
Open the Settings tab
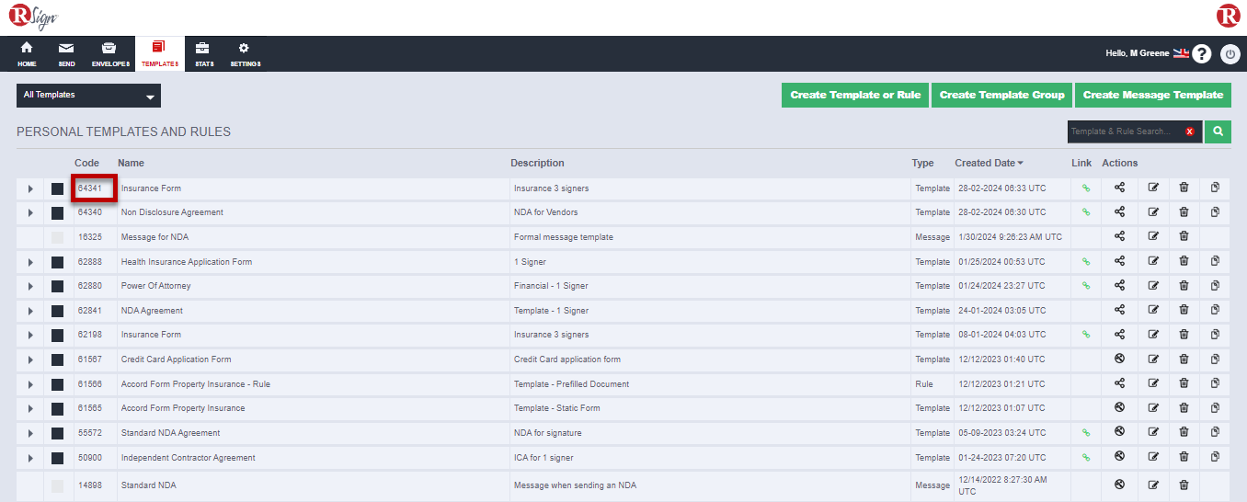coord(245,54)
